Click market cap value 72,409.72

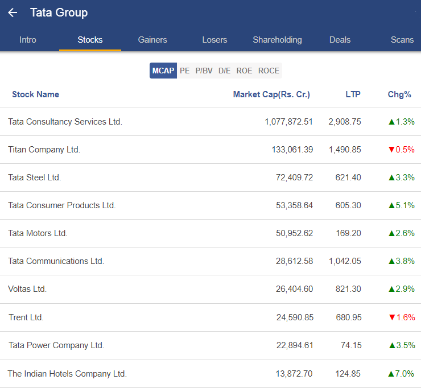point(294,178)
